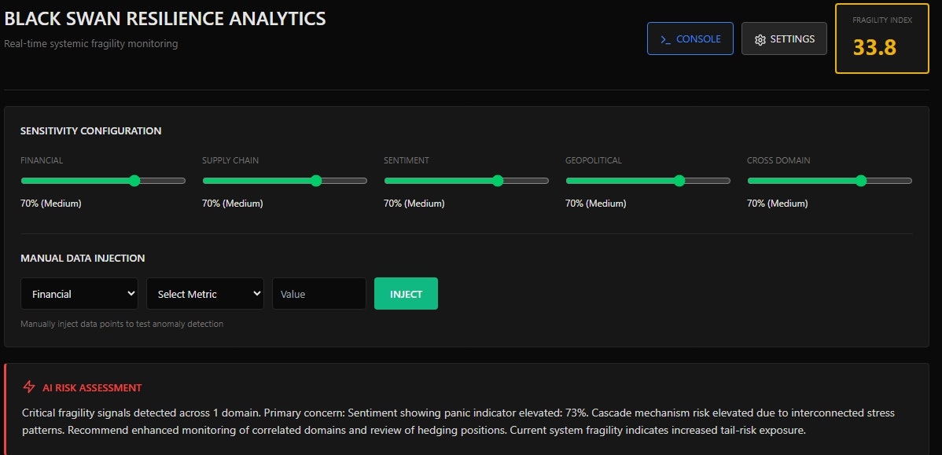The width and height of the screenshot is (942, 455).
Task: Click the AI Risk Assessment heading
Action: (x=92, y=387)
